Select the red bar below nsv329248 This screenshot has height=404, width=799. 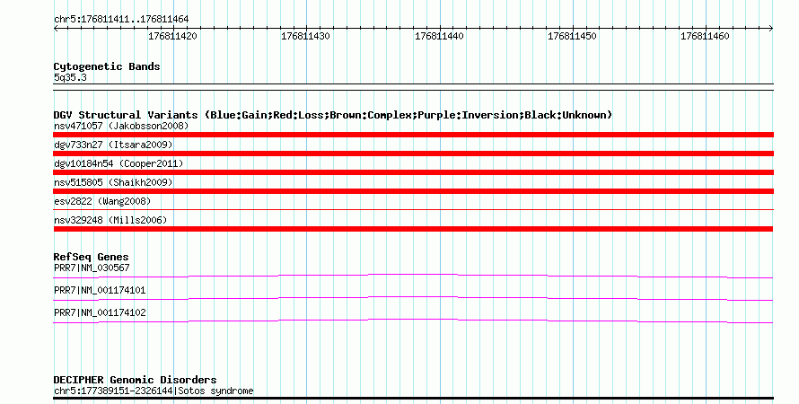[413, 229]
